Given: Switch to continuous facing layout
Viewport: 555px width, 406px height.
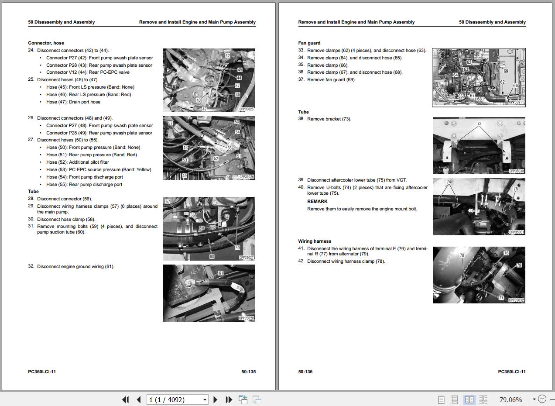Looking at the screenshot, I should click(483, 399).
